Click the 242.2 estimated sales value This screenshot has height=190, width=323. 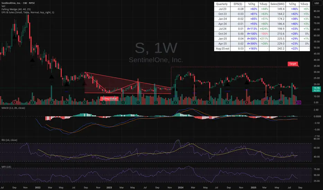coord(277,49)
